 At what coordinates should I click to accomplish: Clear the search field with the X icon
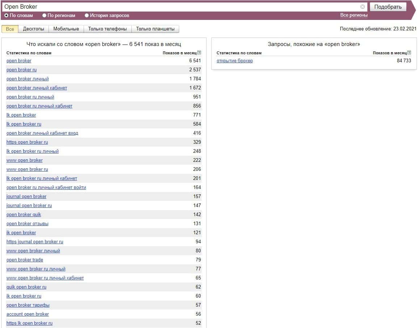tap(362, 7)
